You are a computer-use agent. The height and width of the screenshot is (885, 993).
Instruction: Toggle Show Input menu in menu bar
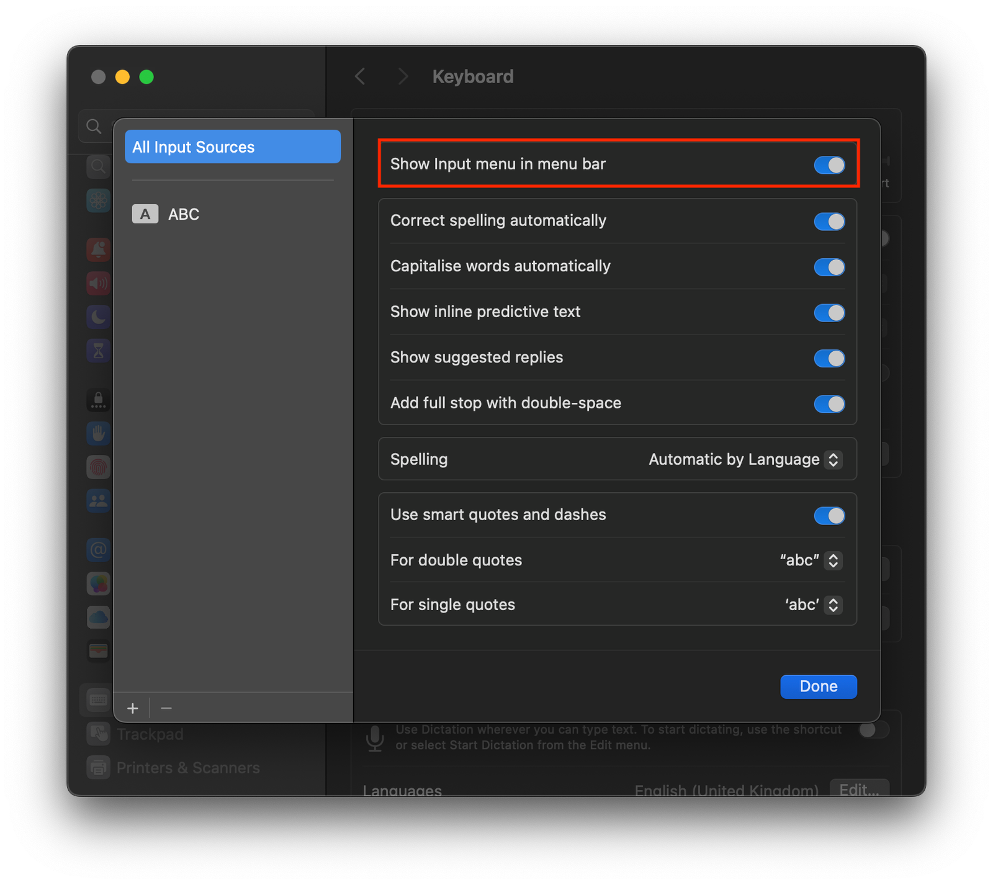pos(829,164)
